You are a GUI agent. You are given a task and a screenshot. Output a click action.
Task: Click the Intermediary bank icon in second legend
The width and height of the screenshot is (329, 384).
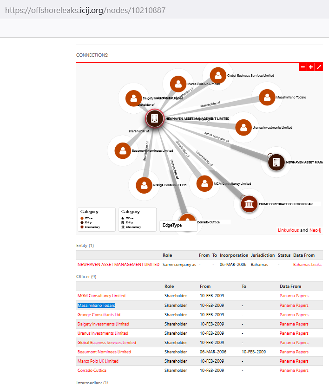123,227
